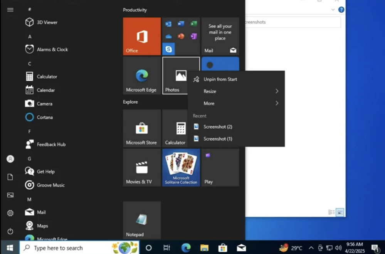Open recent file Screenshot (1)
This screenshot has height=254, width=385.
click(217, 139)
